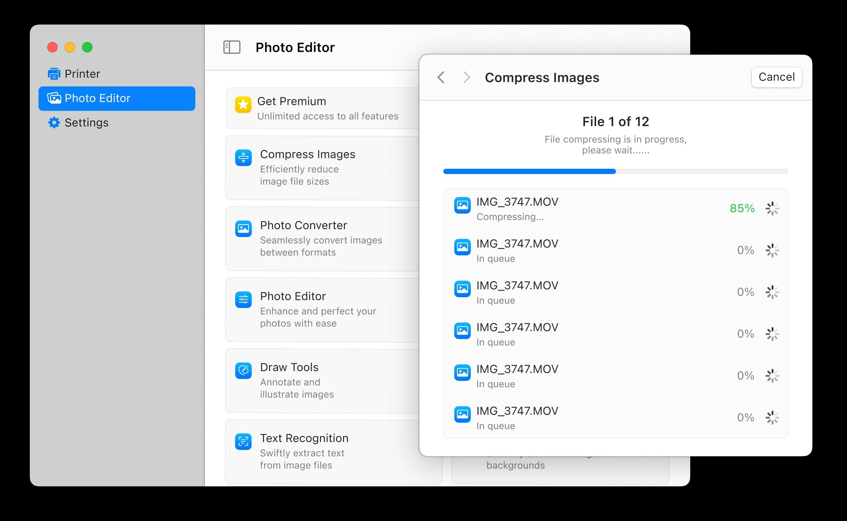
Task: Open Settings from the sidebar
Action: [117, 123]
